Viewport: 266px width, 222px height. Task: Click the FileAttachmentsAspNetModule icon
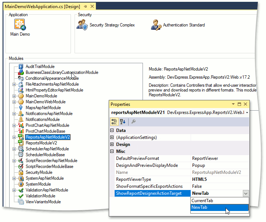tap(21, 84)
